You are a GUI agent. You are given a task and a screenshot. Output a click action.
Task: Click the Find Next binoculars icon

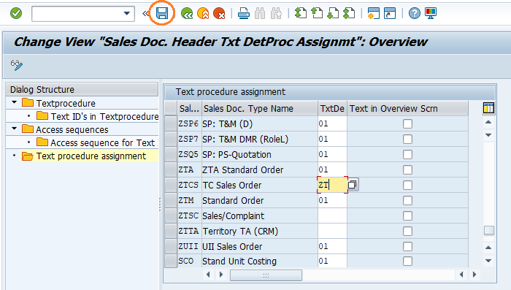pyautogui.click(x=276, y=14)
